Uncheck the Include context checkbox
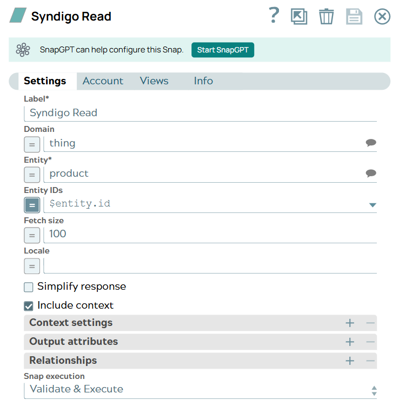The height and width of the screenshot is (413, 399). coord(29,306)
